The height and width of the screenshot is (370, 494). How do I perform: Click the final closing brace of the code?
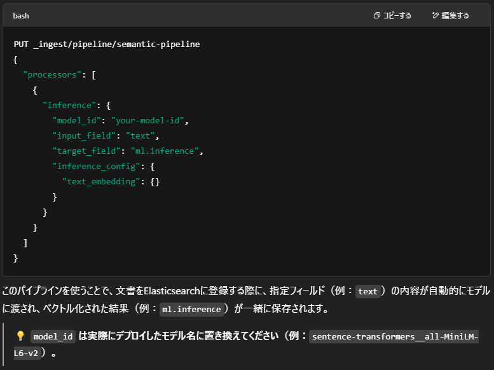coord(15,258)
